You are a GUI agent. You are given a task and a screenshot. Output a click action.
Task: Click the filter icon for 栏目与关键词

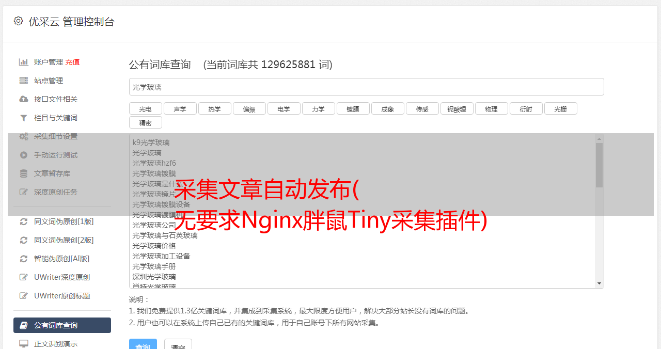(x=23, y=118)
